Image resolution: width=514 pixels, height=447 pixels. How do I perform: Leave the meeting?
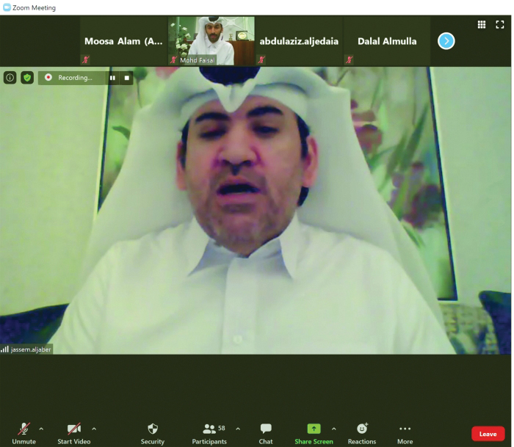[488, 434]
